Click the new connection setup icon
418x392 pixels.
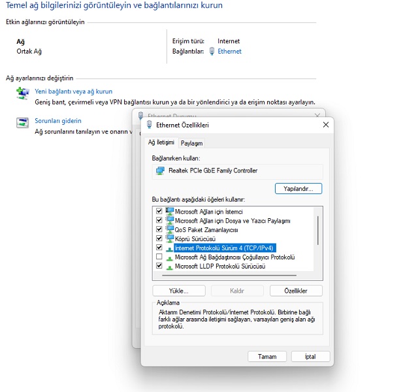pyautogui.click(x=23, y=93)
